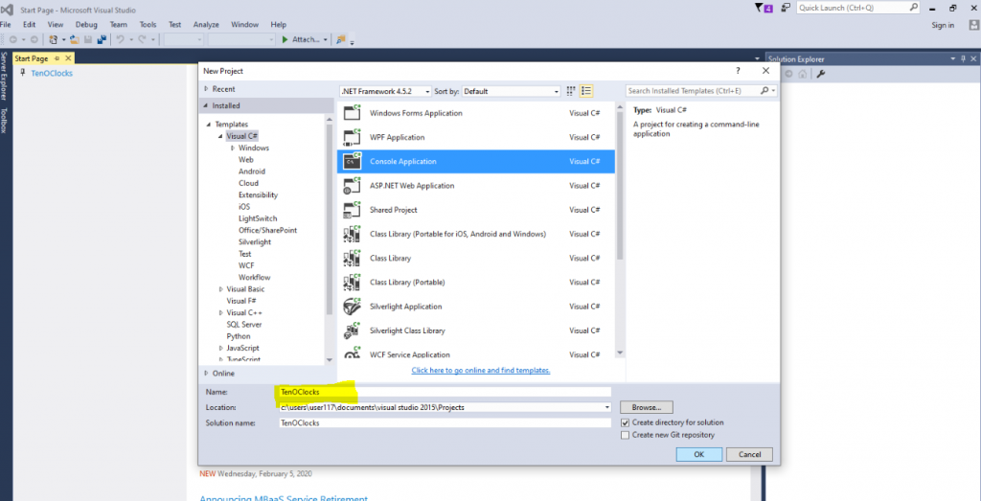The image size is (981, 501).
Task: Select the Class Library (Portable) template
Action: (476, 282)
